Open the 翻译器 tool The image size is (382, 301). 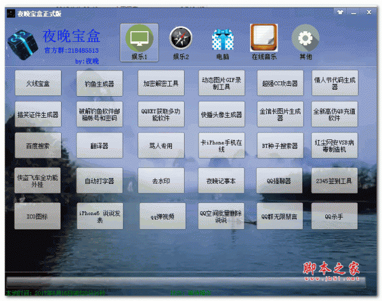[x=99, y=146]
